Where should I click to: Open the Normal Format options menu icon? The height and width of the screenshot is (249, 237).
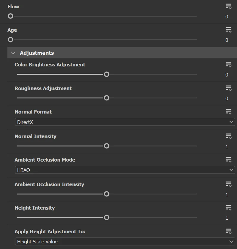pos(228,111)
